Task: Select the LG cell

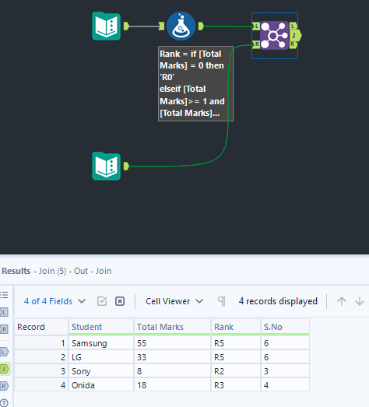Action: tap(101, 357)
